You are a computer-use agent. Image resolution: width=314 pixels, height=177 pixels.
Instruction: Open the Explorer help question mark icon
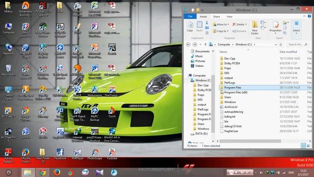click(310, 16)
